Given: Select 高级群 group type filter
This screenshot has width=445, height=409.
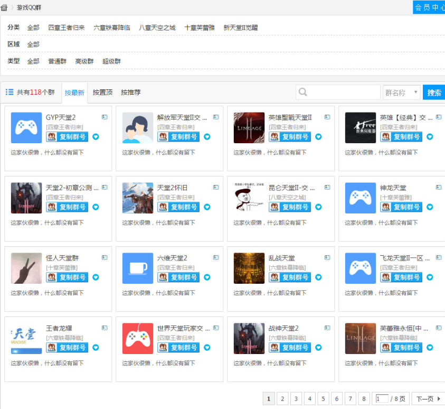Looking at the screenshot, I should (x=84, y=61).
